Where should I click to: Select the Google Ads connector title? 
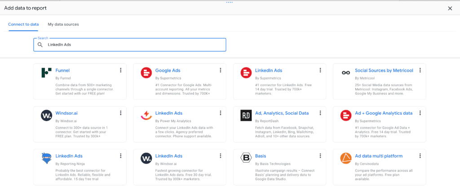tap(168, 70)
